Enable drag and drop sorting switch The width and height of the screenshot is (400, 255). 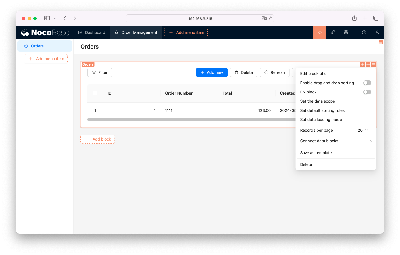tap(367, 83)
